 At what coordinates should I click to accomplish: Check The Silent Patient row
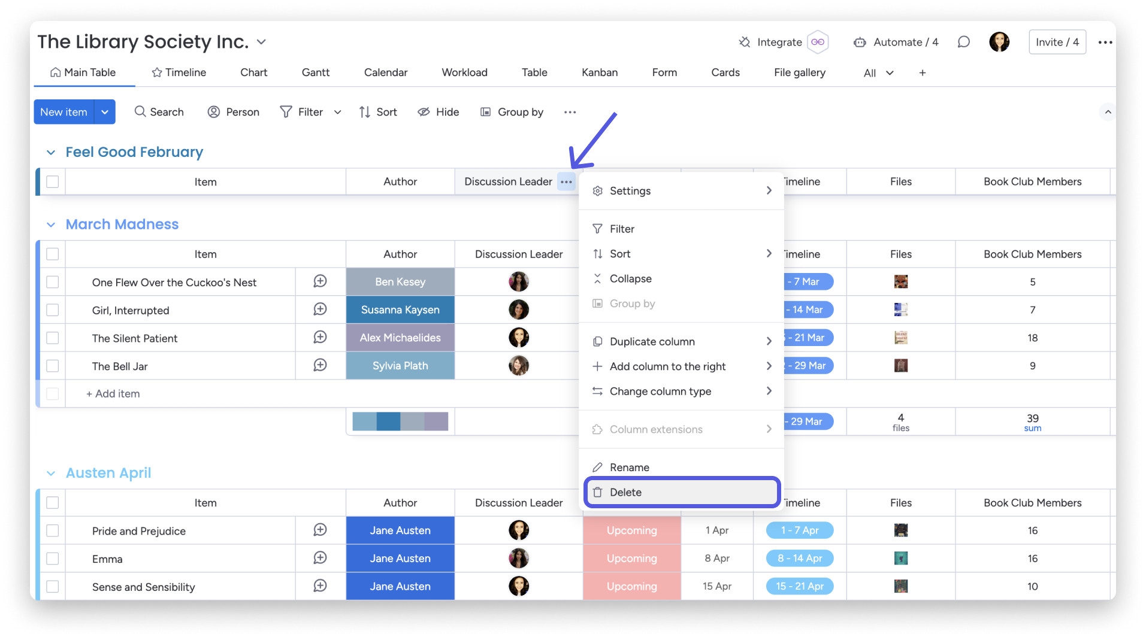(x=53, y=338)
